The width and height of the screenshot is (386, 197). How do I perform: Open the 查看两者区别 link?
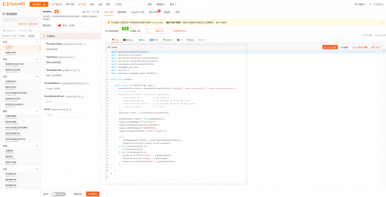pyautogui.click(x=180, y=31)
